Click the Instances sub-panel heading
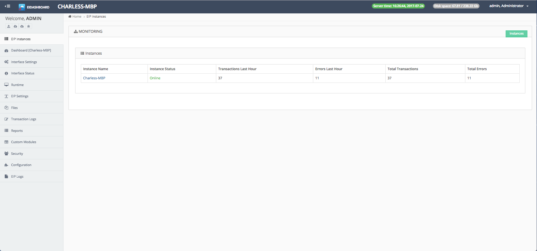The height and width of the screenshot is (251, 537). click(x=91, y=53)
